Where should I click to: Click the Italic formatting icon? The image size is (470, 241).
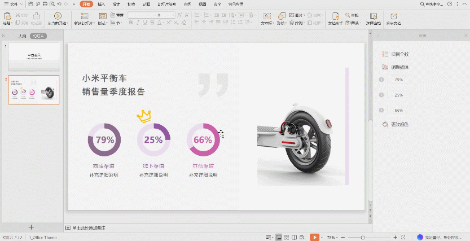coord(138,23)
